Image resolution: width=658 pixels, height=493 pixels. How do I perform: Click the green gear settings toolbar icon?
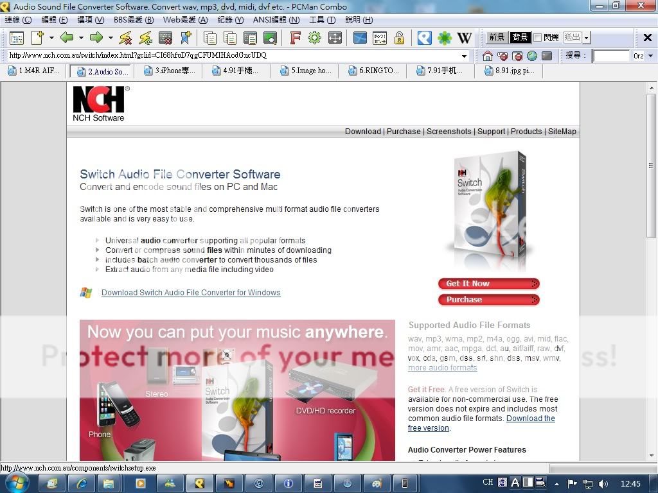314,38
